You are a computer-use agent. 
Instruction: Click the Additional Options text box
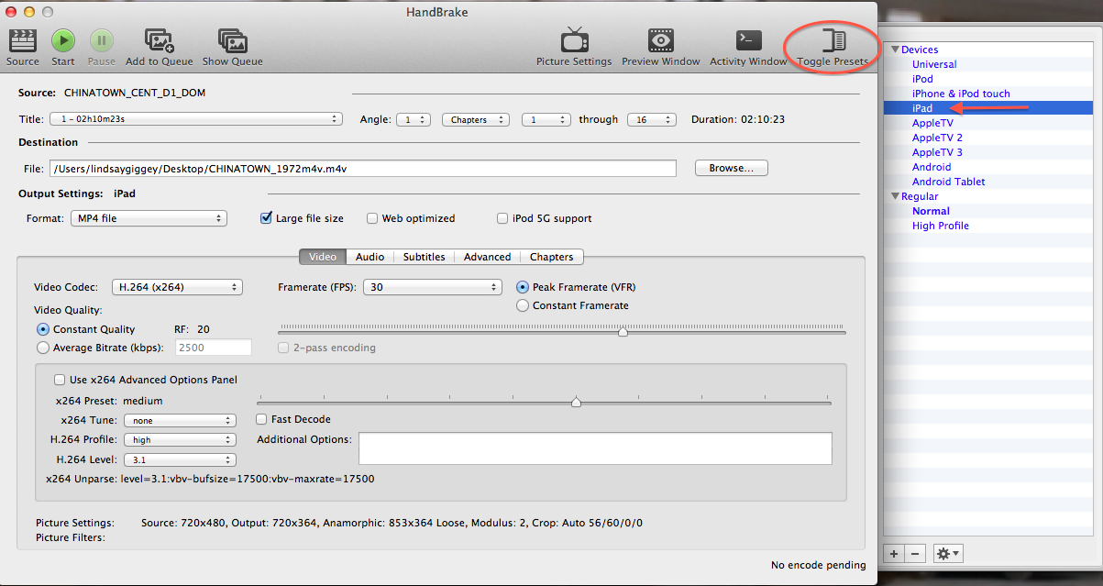595,448
